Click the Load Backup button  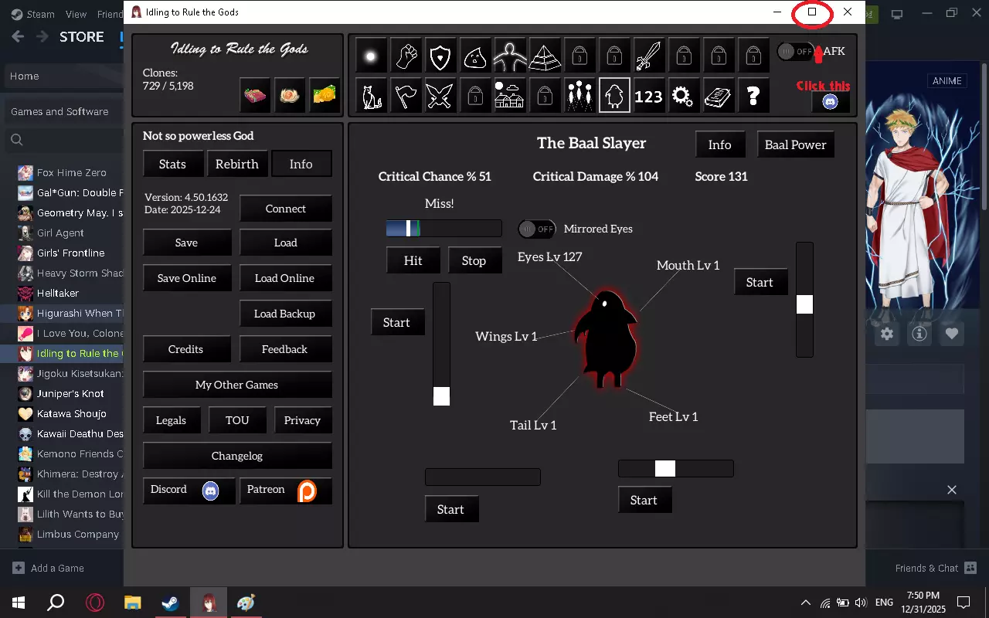click(285, 314)
